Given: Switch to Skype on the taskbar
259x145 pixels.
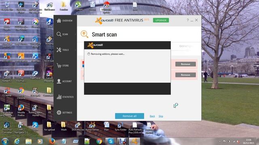Looking at the screenshot, I should click(x=111, y=141).
